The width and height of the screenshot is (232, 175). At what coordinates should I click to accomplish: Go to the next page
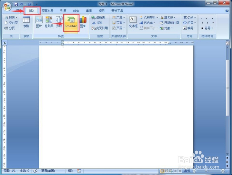(227, 166)
